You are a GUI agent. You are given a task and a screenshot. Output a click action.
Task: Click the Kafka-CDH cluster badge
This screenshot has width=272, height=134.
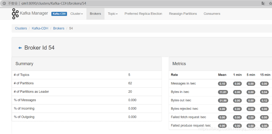point(59,14)
